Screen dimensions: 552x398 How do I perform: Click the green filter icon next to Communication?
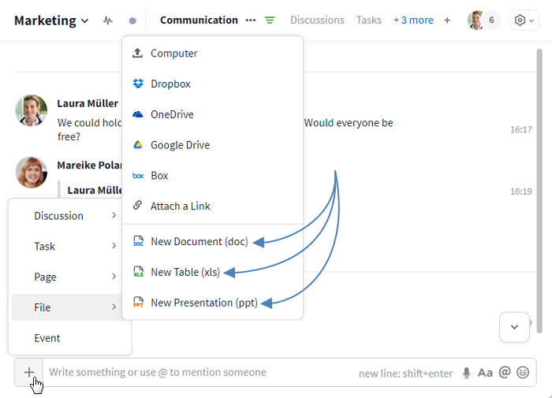pyautogui.click(x=270, y=20)
